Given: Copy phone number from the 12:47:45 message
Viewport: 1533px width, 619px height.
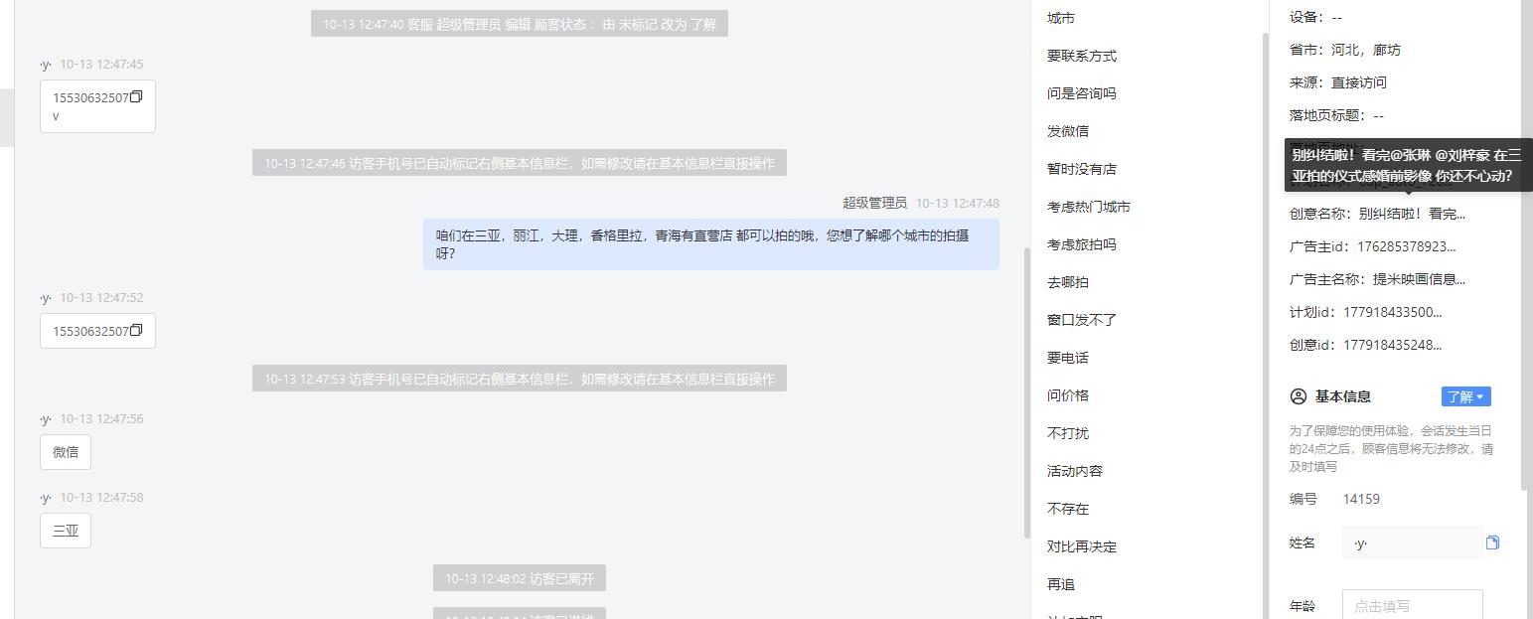Looking at the screenshot, I should click(x=137, y=96).
